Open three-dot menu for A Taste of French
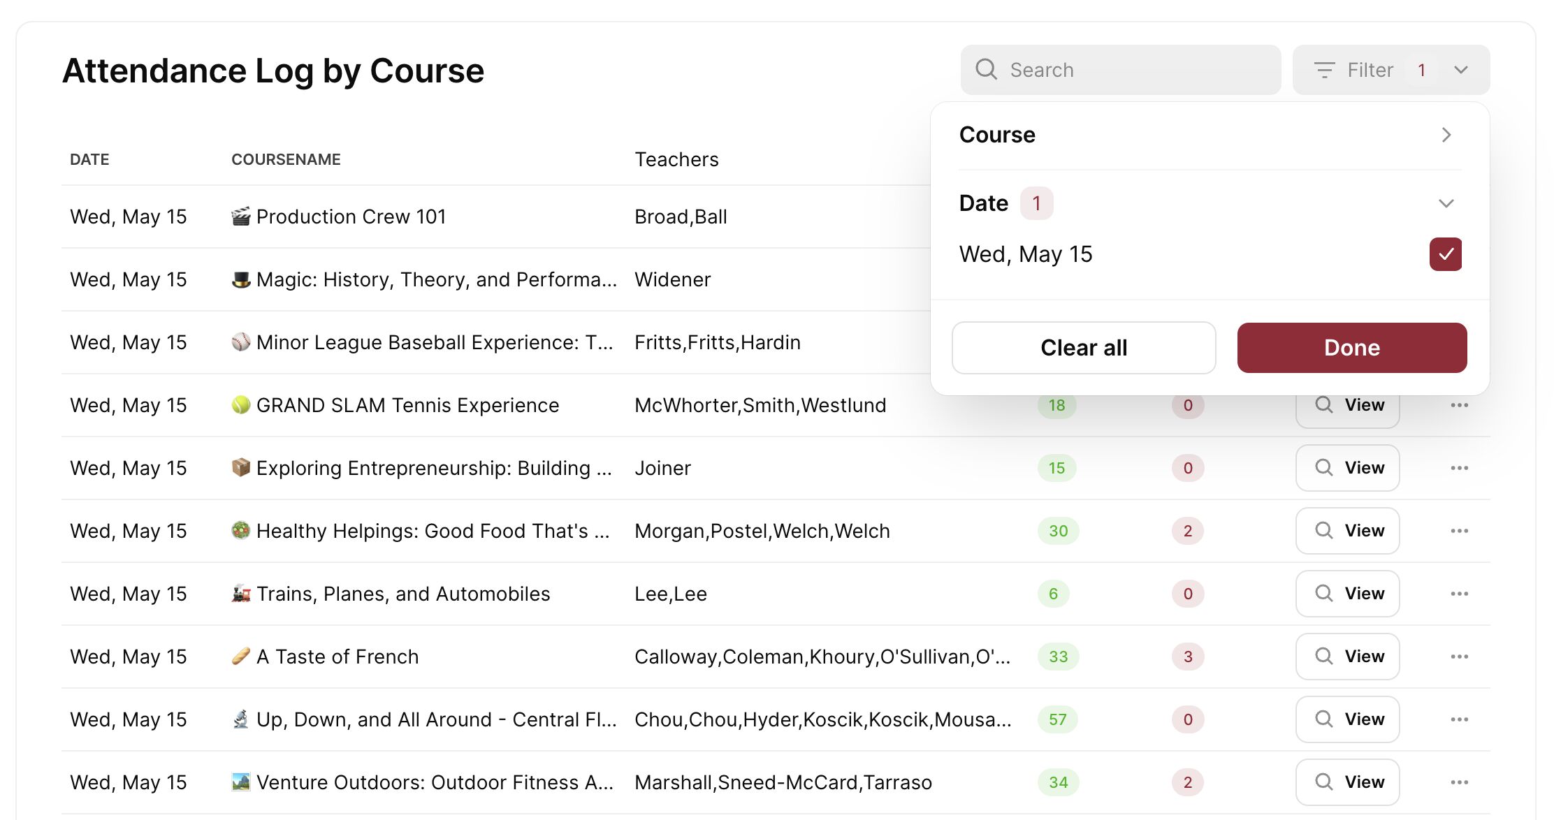 pos(1459,657)
